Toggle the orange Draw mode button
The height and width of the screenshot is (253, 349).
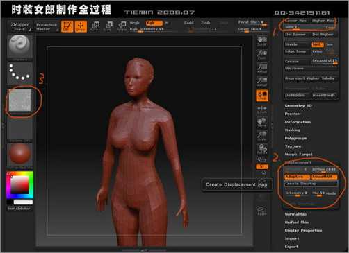(81, 26)
